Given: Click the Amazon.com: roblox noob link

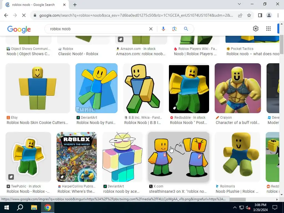Looking at the screenshot, I should click(x=141, y=54).
